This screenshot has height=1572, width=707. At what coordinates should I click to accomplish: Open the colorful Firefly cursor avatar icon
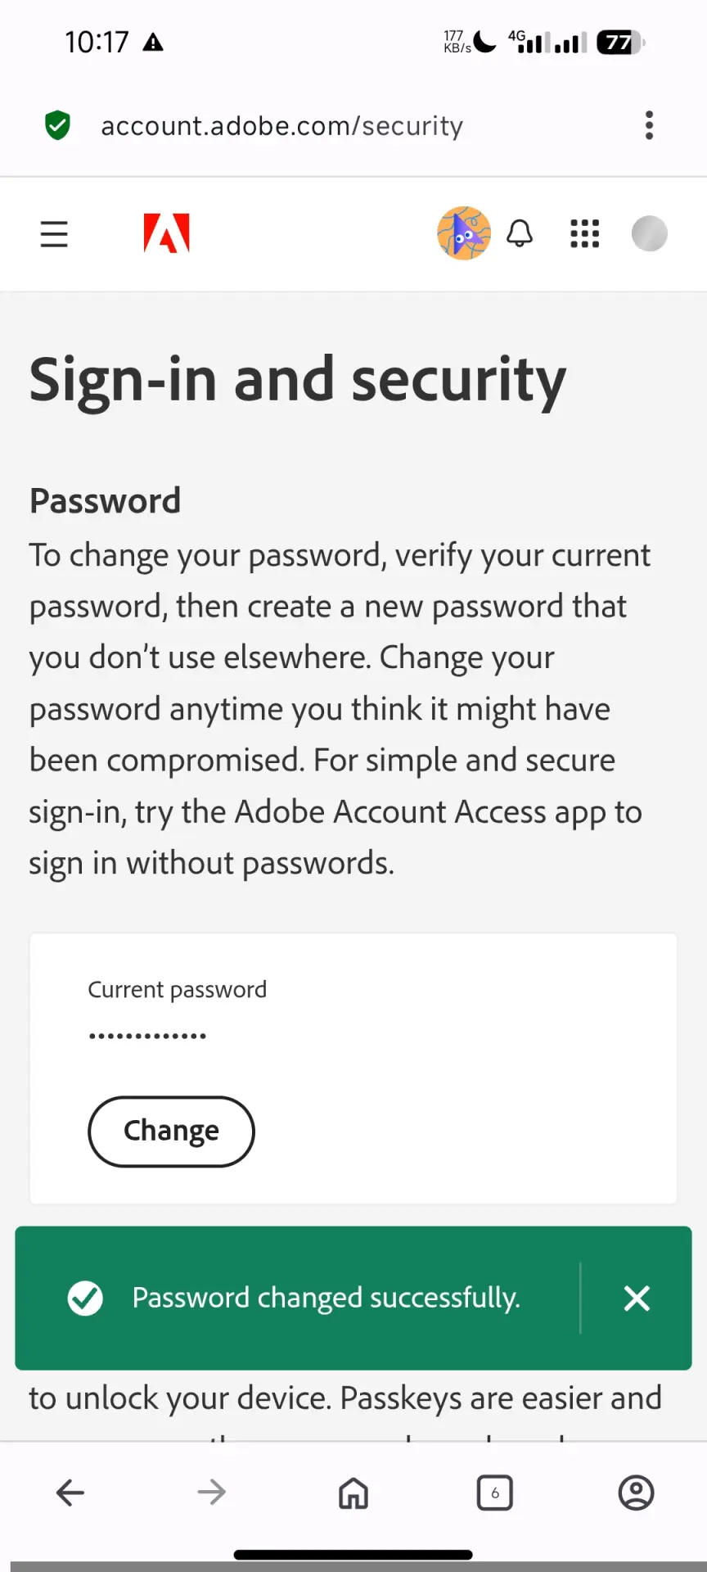tap(464, 233)
